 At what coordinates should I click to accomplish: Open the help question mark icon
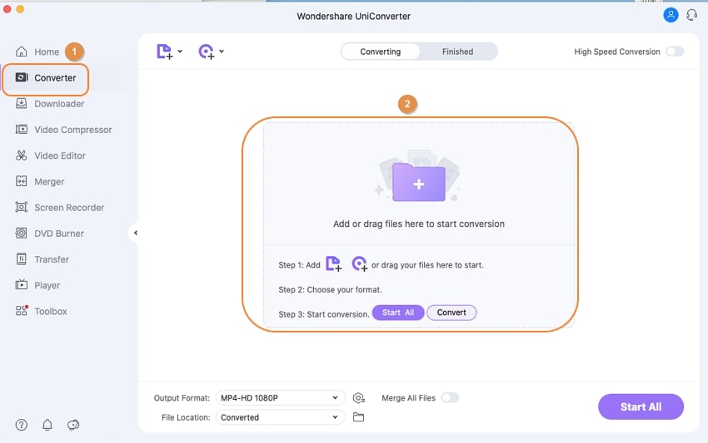click(x=21, y=425)
